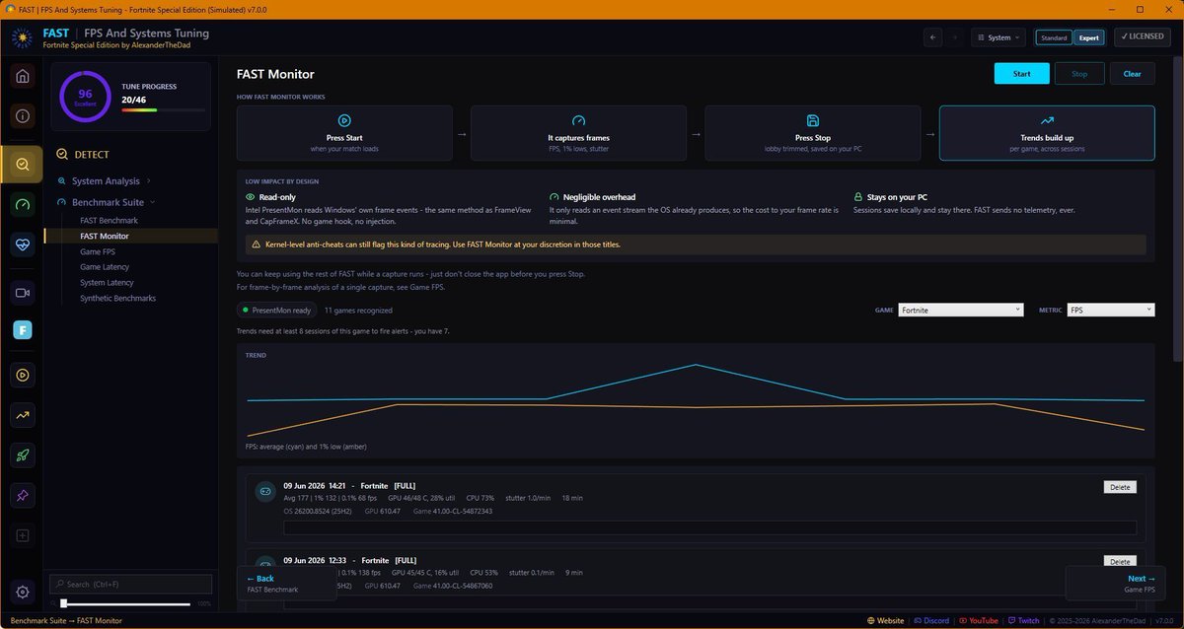Open the Game Latency page
Image resolution: width=1184 pixels, height=629 pixels.
click(105, 267)
